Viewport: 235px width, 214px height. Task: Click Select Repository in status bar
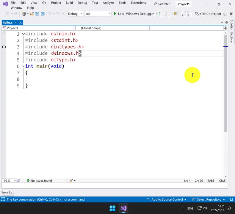209,199
